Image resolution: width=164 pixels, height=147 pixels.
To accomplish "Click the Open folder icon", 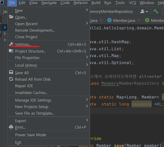I will coord(11,17).
